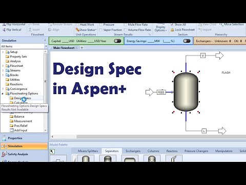This screenshot has height=185, width=246.
Task: Click the Lock Flowsheet icon
Action: 172,30
